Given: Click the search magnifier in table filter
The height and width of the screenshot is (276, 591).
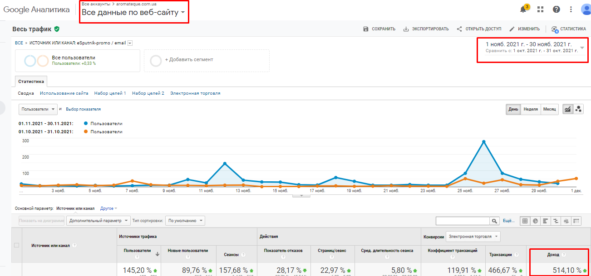Looking at the screenshot, I should pos(494,221).
